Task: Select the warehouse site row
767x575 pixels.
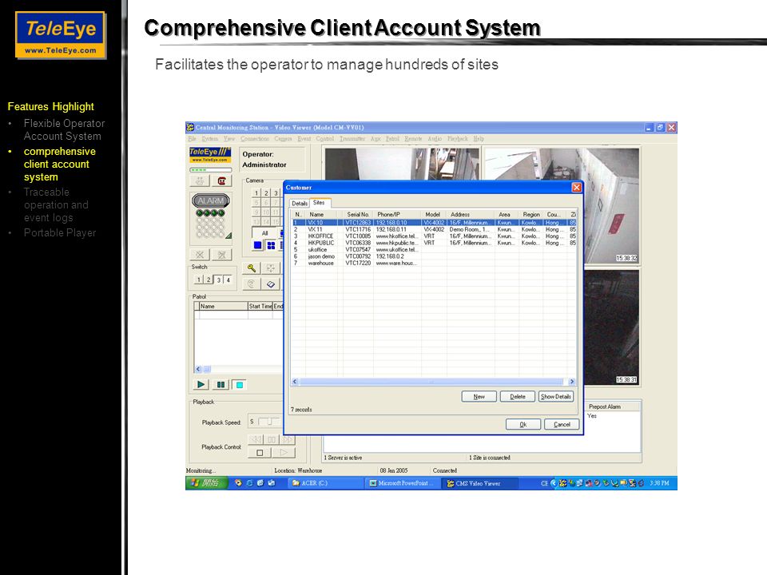Action: tap(435, 264)
